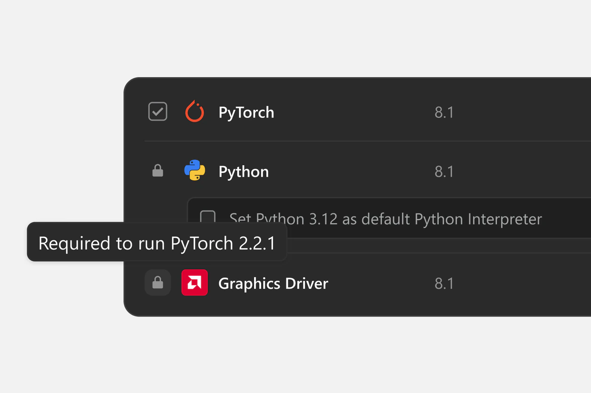Click the Required to run PyTorch tooltip
591x393 pixels.
(157, 242)
